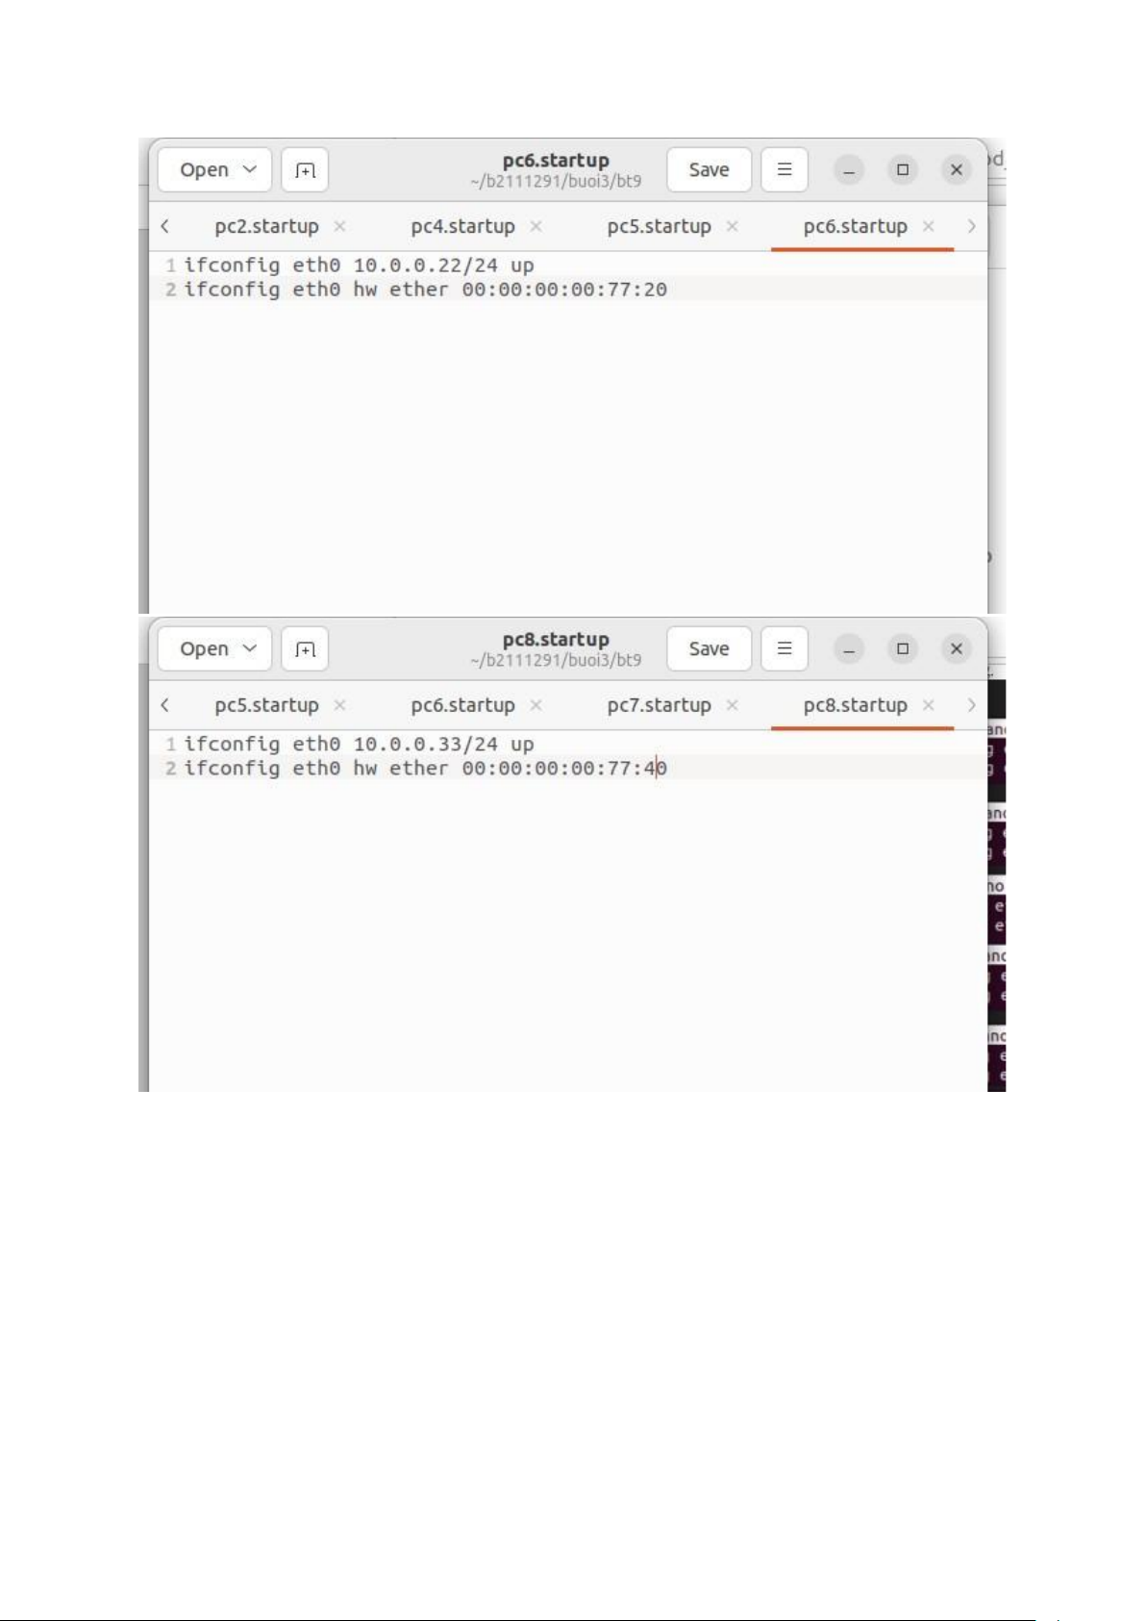This screenshot has height=1621, width=1146.
Task: Maximize the pc8.startup window
Action: pyautogui.click(x=903, y=649)
